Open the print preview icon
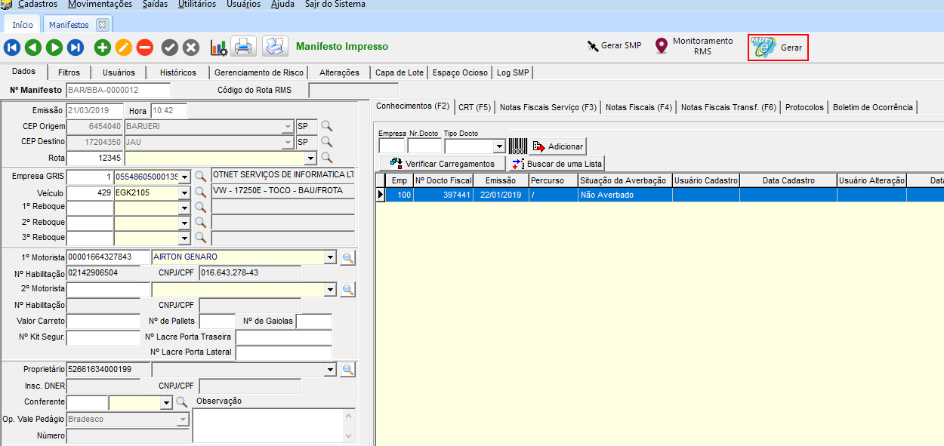 click(275, 47)
